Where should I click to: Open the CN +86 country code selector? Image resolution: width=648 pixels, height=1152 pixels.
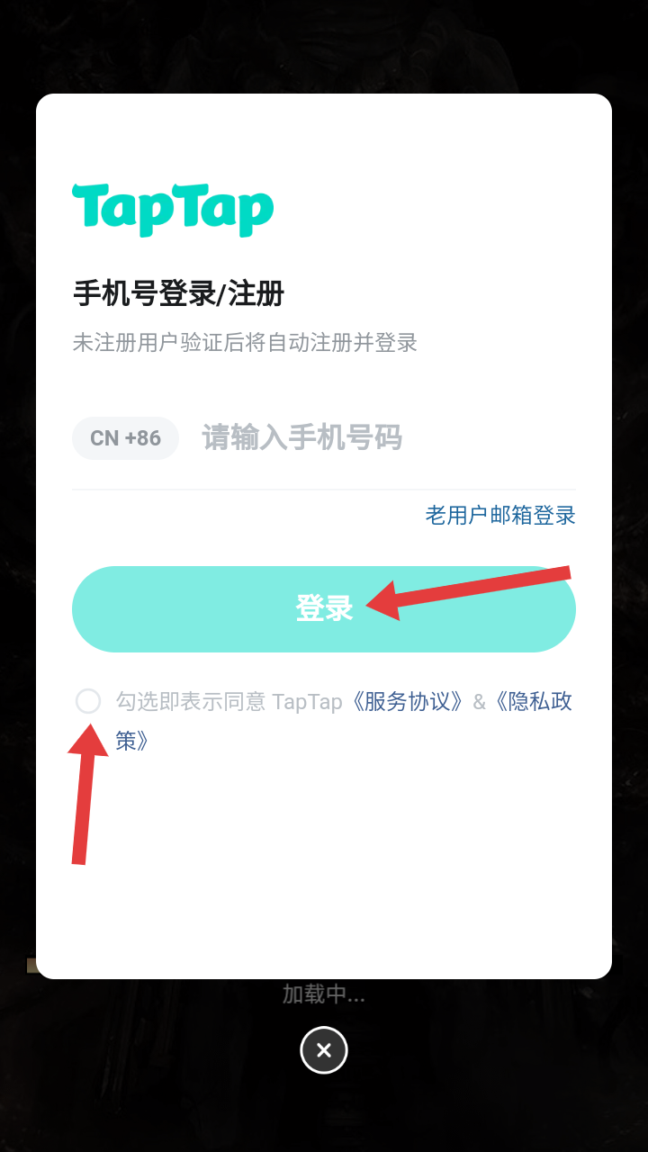point(125,438)
